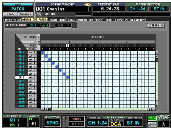Toggle the DIRECT RECALL button
171x128 pixels.
(152, 118)
